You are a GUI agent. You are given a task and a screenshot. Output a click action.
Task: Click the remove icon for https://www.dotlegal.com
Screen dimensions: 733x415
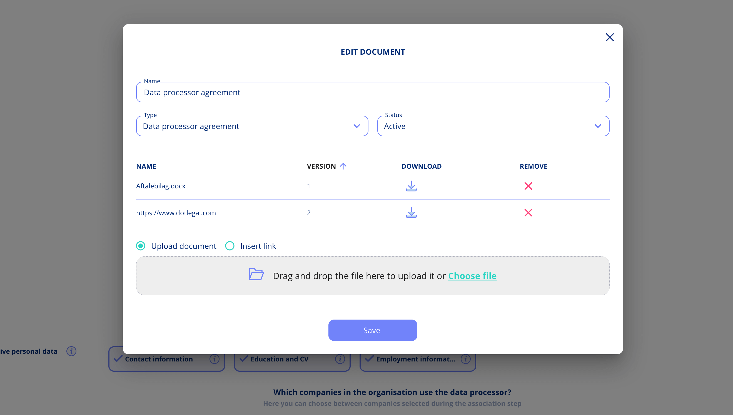(x=528, y=212)
